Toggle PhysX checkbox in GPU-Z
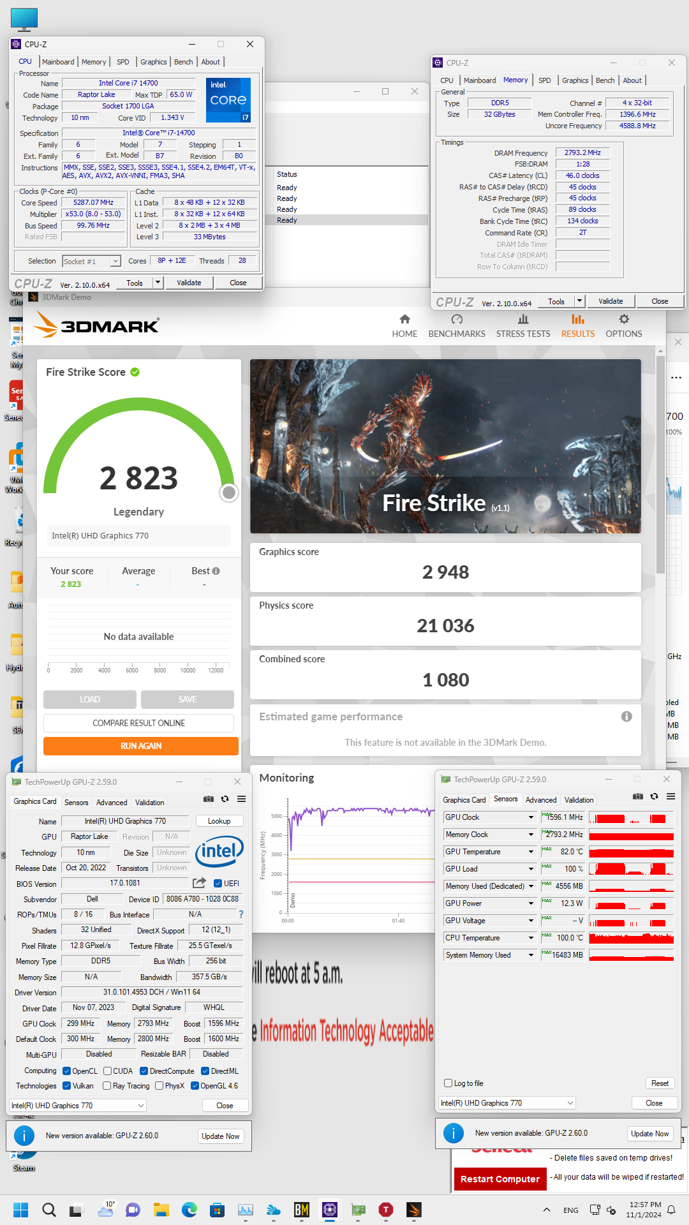The height and width of the screenshot is (1225, 689). tap(159, 1086)
